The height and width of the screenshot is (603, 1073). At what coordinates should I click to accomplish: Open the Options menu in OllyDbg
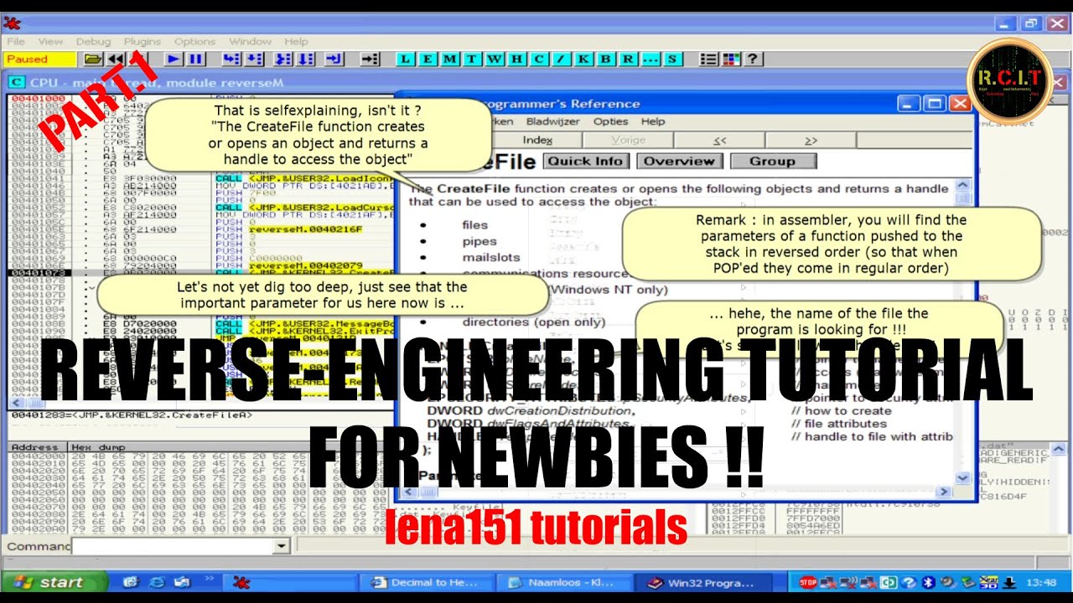[194, 41]
